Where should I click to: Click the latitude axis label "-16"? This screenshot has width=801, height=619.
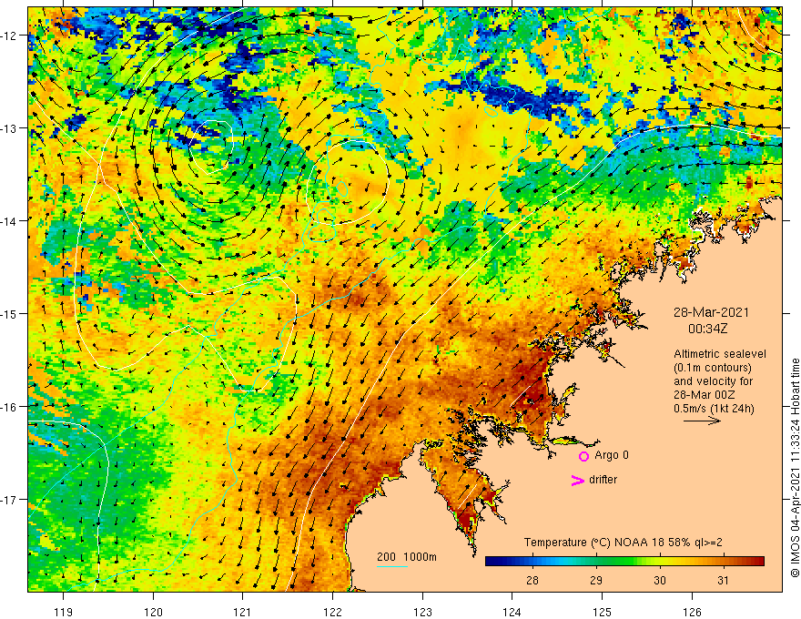pos(9,407)
